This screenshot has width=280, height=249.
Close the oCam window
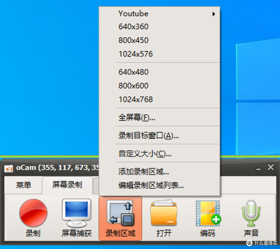[x=271, y=167]
